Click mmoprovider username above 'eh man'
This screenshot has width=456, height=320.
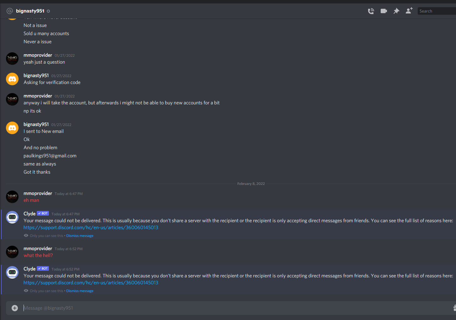(x=38, y=193)
